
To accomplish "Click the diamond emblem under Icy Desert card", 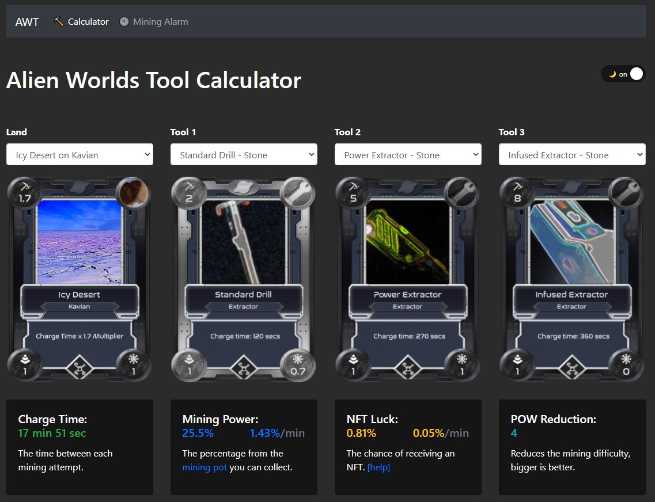I will (79, 368).
